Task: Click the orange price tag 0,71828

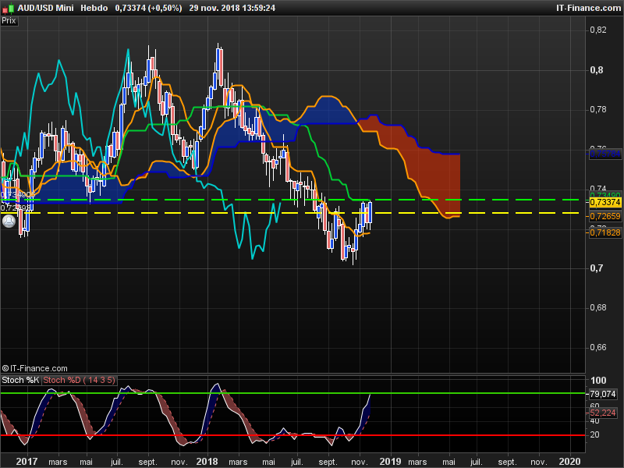Action: (x=605, y=232)
